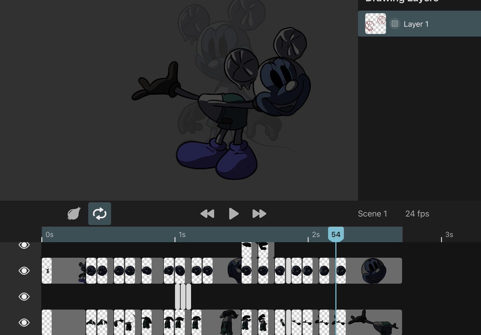Select Layer 1 in the drawing layers list
Screen dimensions: 481x335
[419, 24]
